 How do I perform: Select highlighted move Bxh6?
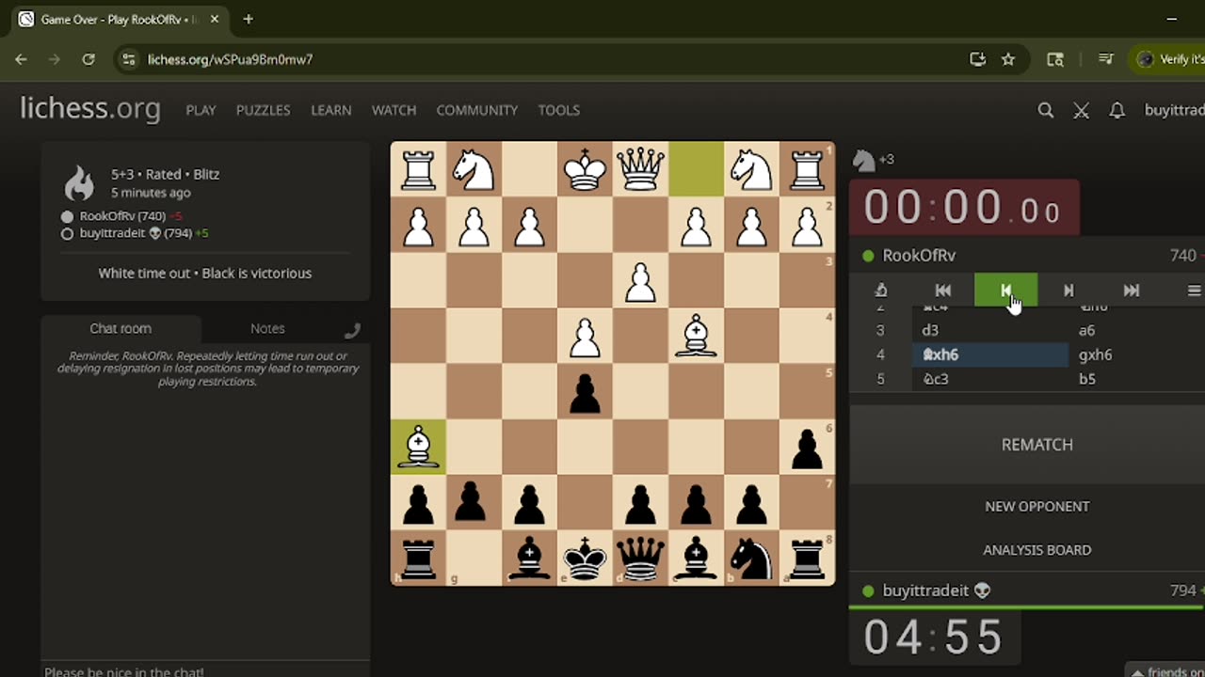[x=989, y=354]
